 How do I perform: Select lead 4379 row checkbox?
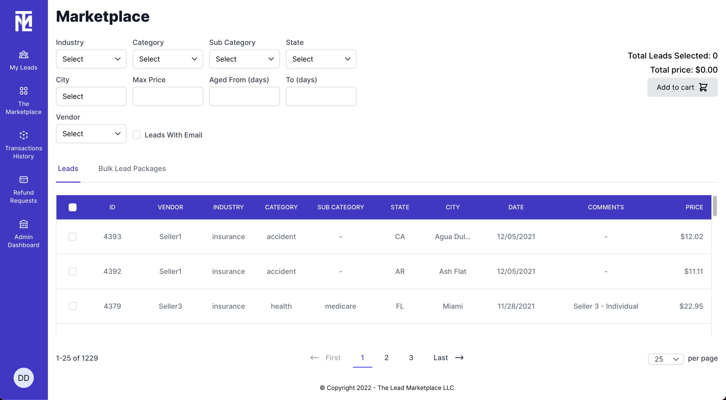pyautogui.click(x=72, y=306)
